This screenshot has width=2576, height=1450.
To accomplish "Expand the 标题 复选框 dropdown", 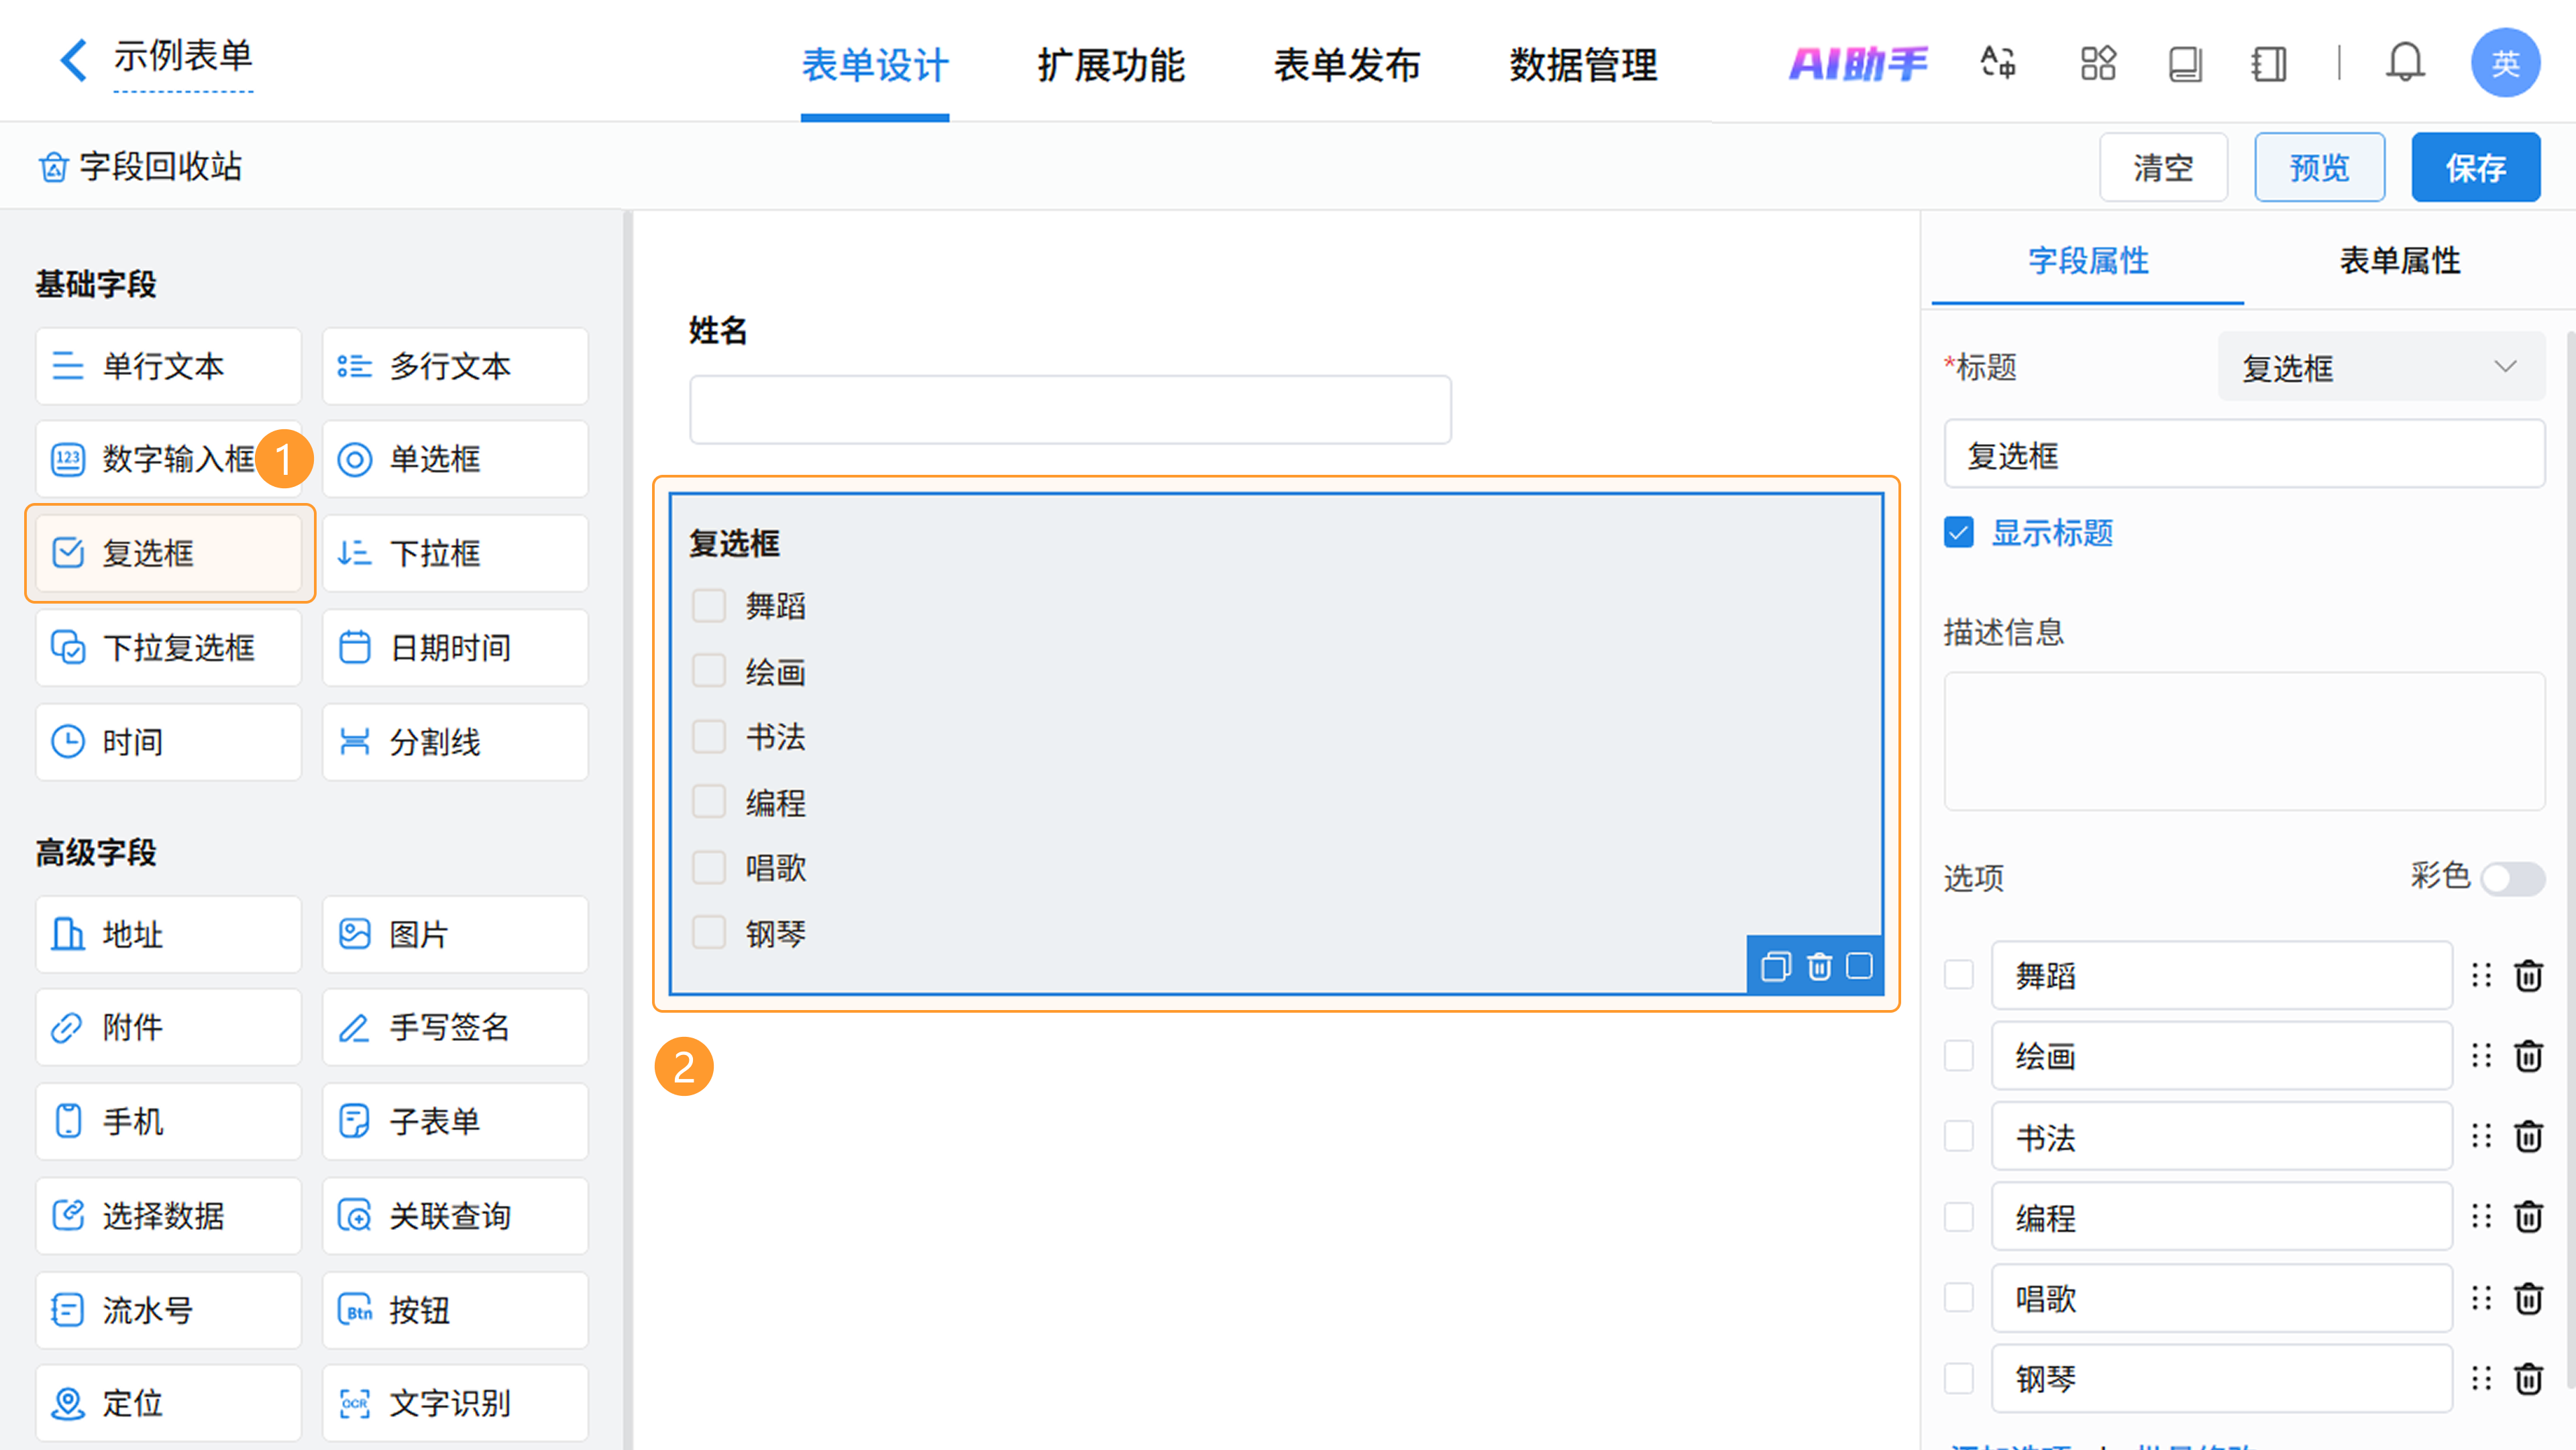I will 2379,367.
